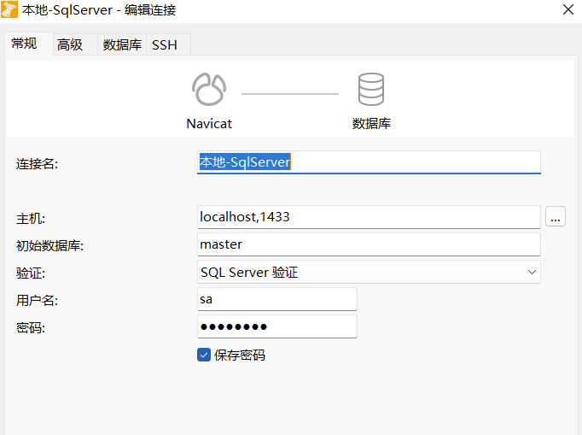Click the 主机: label
Image resolution: width=582 pixels, height=435 pixels.
tap(31, 219)
